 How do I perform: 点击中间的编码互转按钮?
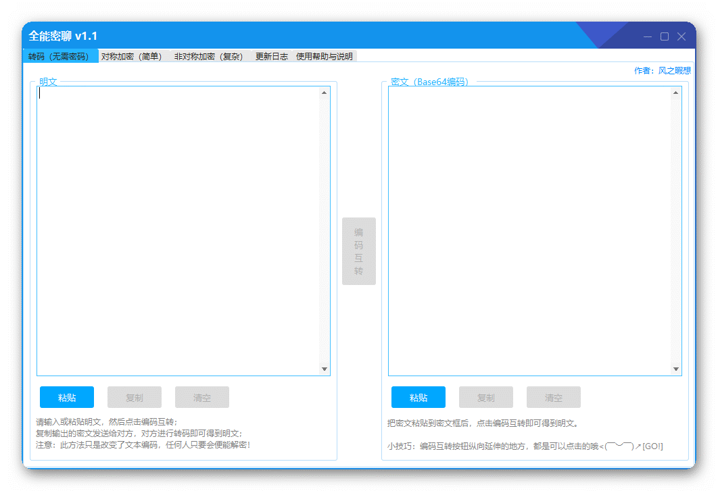[x=359, y=251]
